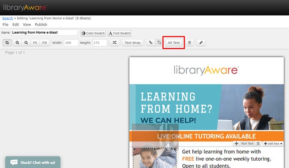Click the Rich Text block label

(247, 144)
